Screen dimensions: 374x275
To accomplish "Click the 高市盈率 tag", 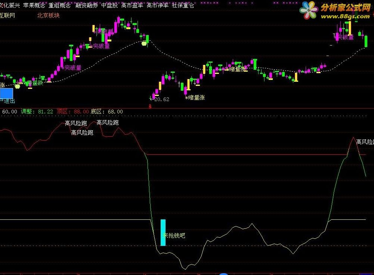I will [132, 5].
